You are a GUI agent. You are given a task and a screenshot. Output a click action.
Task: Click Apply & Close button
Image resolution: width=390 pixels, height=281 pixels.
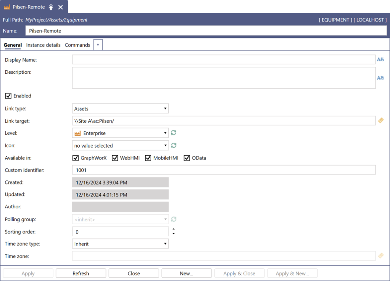pyautogui.click(x=239, y=273)
